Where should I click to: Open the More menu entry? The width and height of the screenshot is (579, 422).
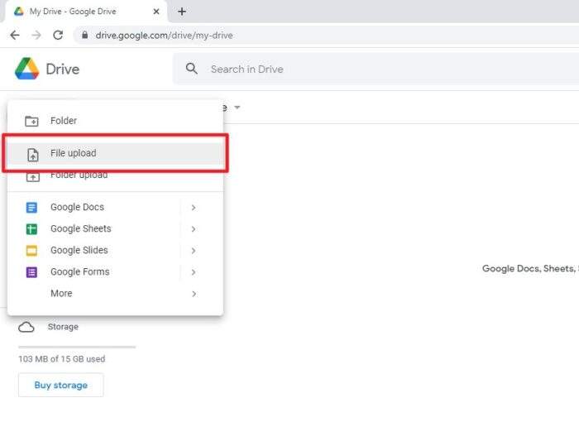[x=115, y=294]
